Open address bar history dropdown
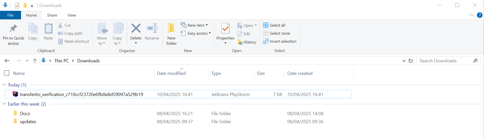Screen dimensions: 484x138 tap(404, 61)
